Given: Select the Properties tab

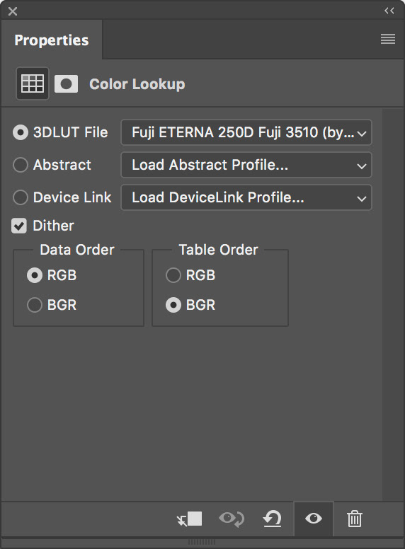Looking at the screenshot, I should (x=52, y=40).
